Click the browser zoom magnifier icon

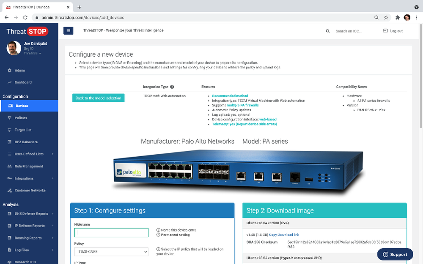(376, 17)
